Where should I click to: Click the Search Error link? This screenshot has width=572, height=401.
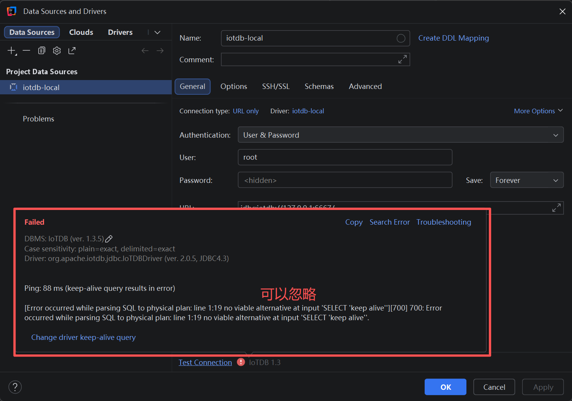tap(389, 222)
